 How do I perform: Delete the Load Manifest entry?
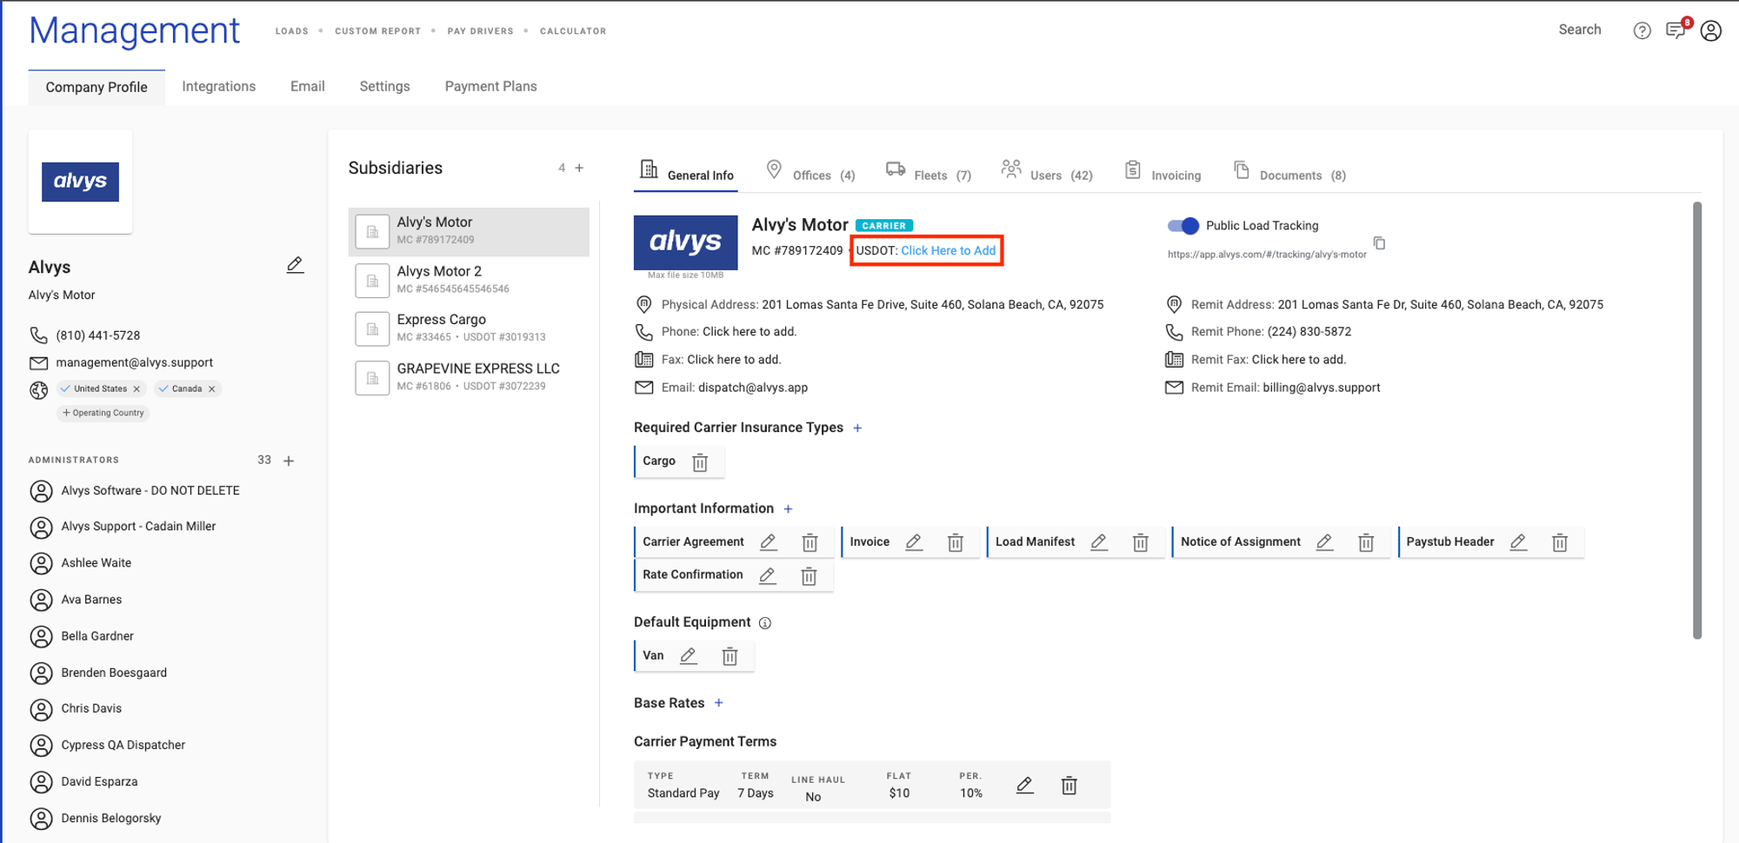(1140, 542)
